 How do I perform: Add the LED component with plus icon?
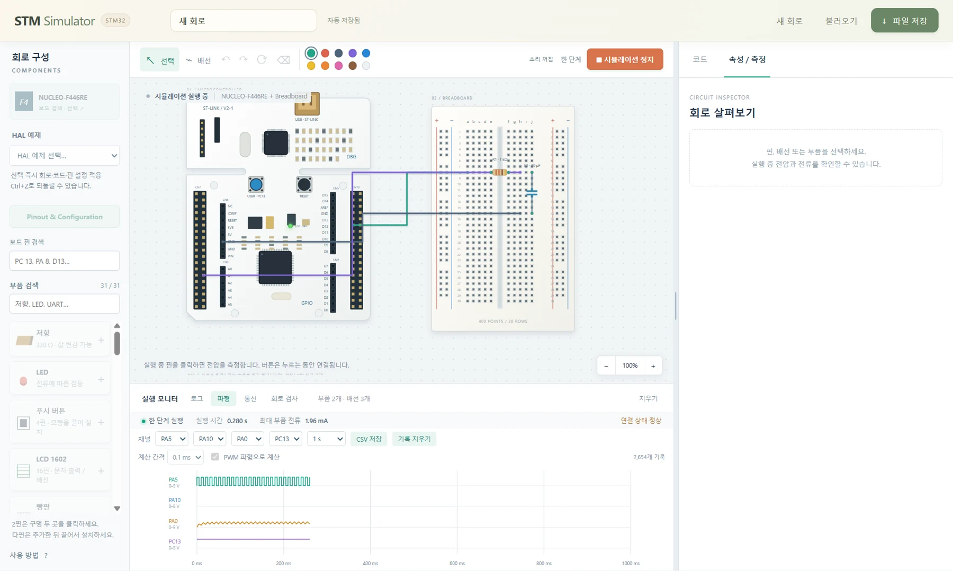[x=101, y=380]
